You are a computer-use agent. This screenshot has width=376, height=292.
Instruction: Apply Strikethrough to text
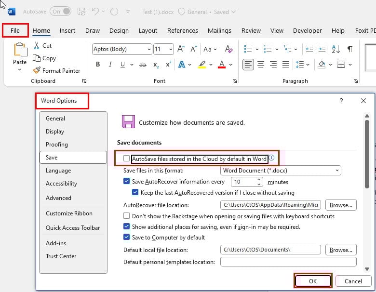pyautogui.click(x=142, y=65)
